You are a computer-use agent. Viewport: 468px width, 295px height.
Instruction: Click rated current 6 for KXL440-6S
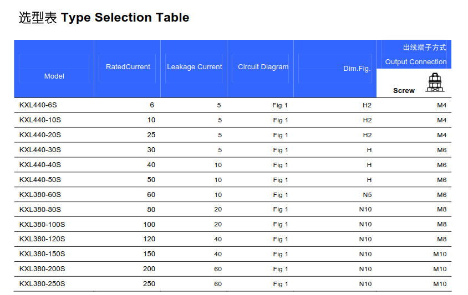[x=152, y=105]
